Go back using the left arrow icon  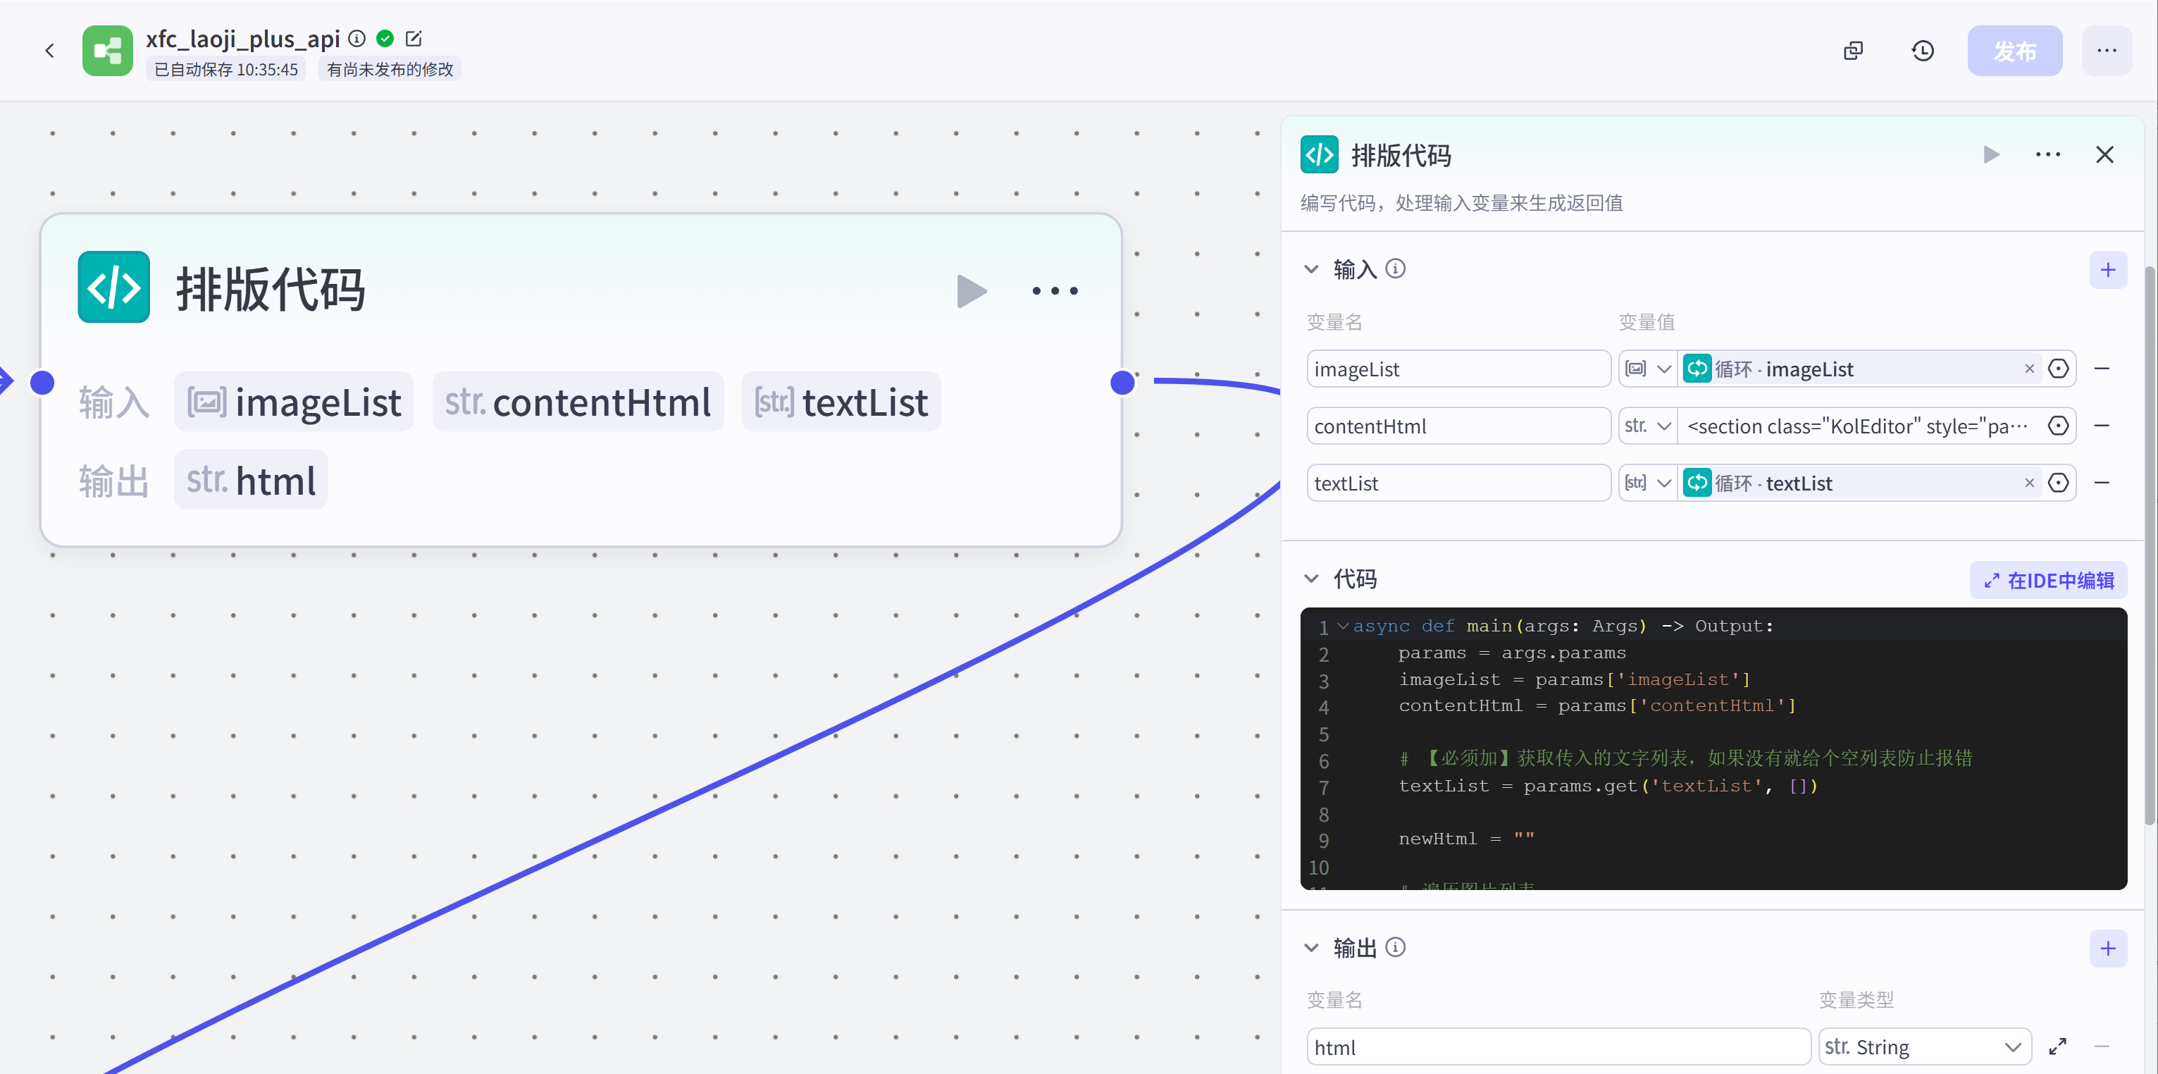(49, 51)
